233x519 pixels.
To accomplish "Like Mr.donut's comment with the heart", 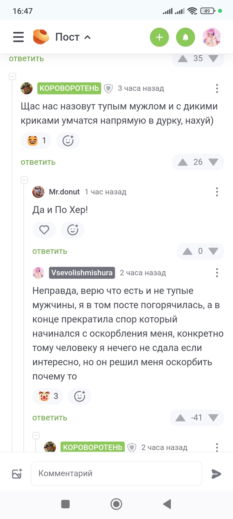I will pyautogui.click(x=44, y=230).
